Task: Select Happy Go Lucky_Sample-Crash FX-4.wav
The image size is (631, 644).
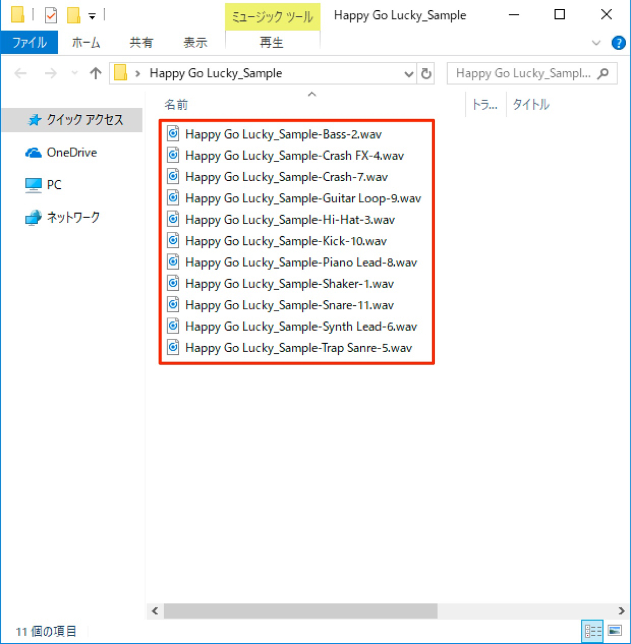Action: [294, 155]
